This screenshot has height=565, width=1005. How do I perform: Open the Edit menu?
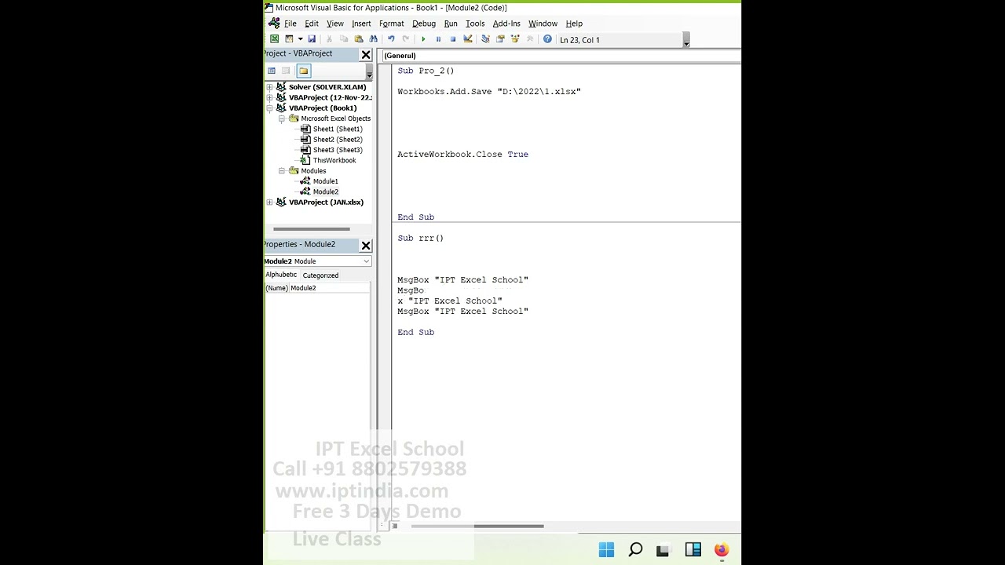pos(312,24)
